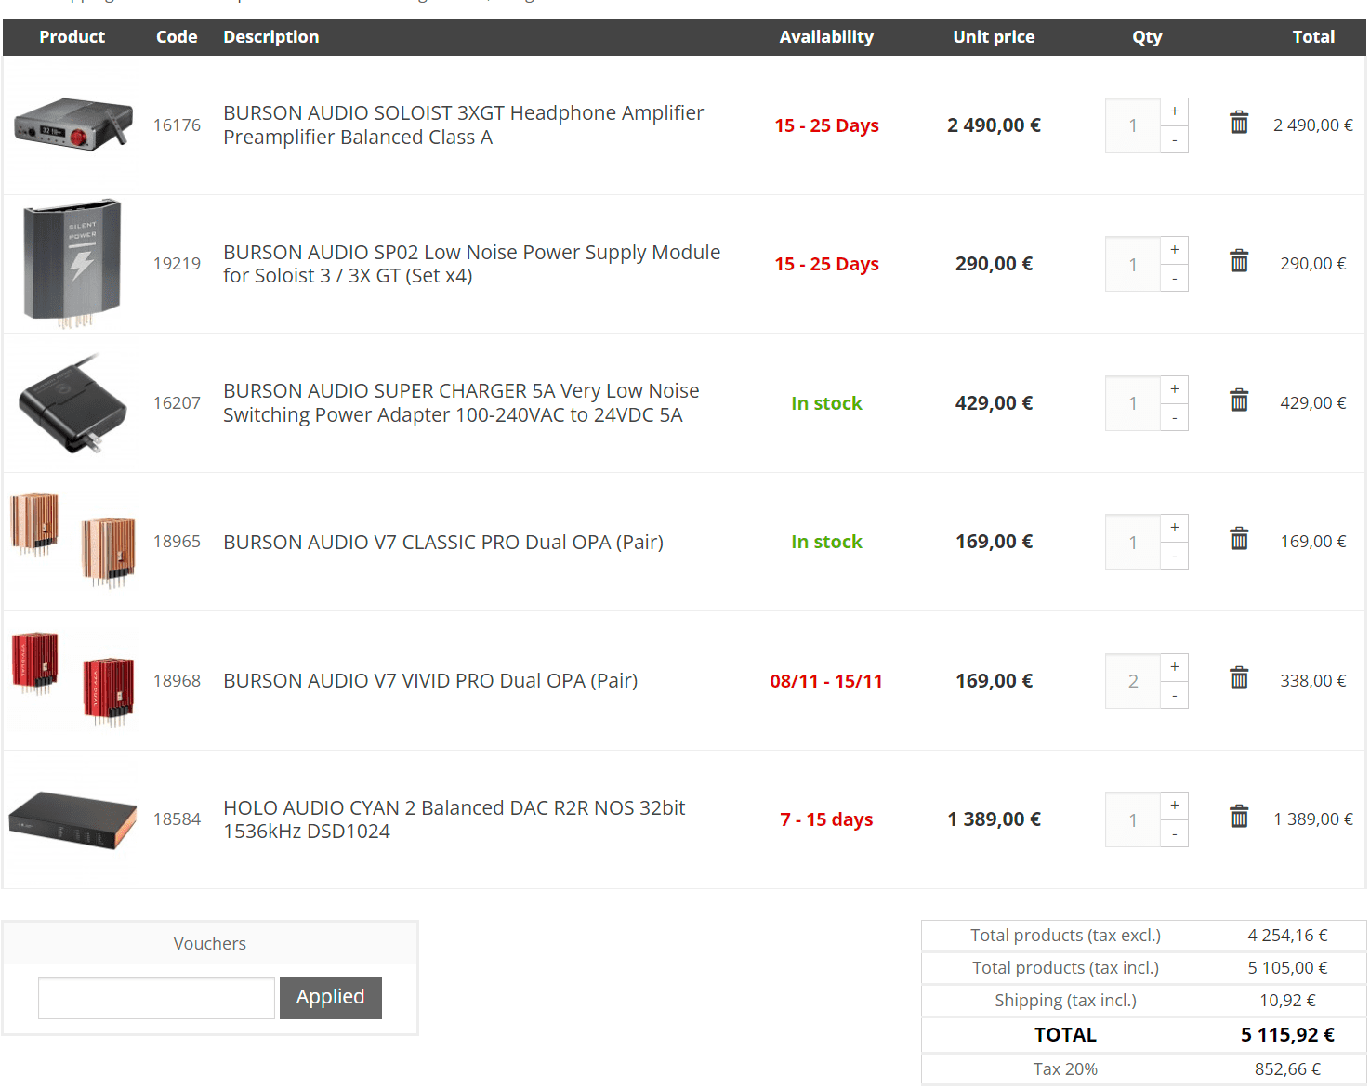Click product code 19219
The image size is (1370, 1088).
(177, 263)
